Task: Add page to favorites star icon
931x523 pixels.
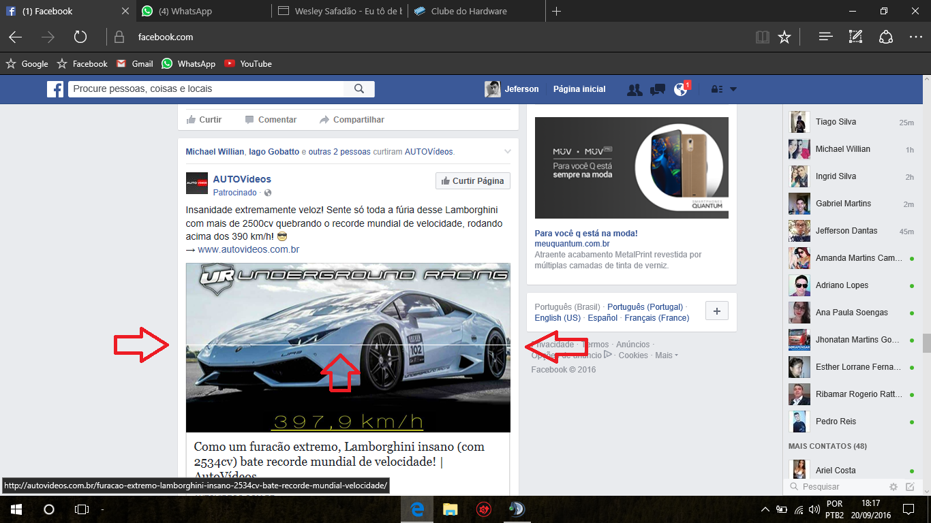Action: [784, 37]
